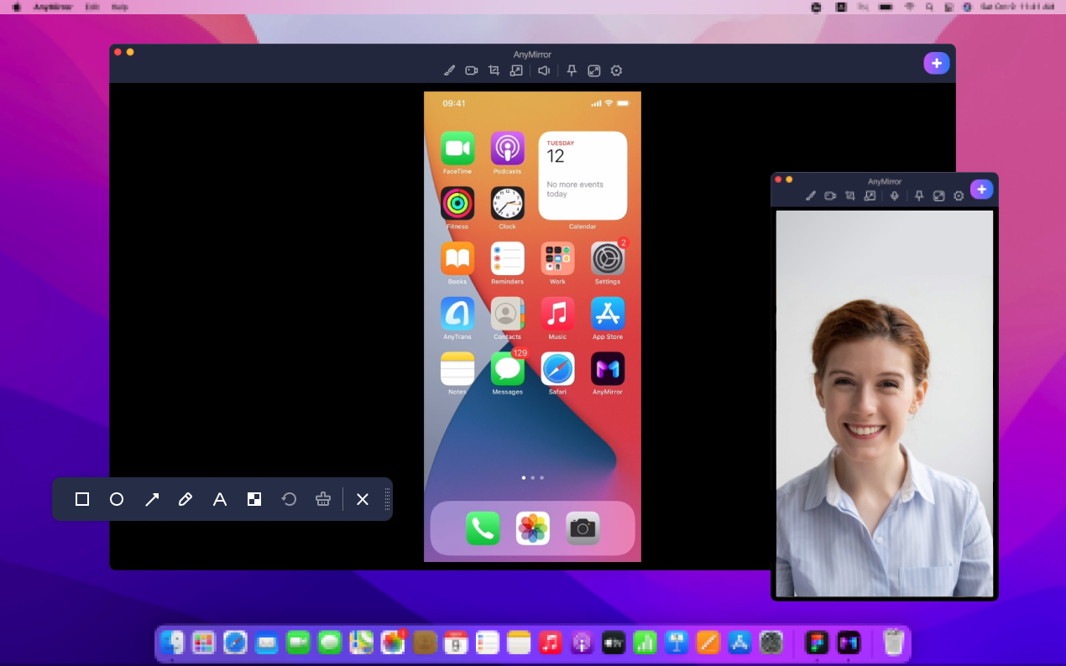This screenshot has height=666, width=1066.
Task: Pin the main AnyMirror window on top
Action: [x=572, y=71]
